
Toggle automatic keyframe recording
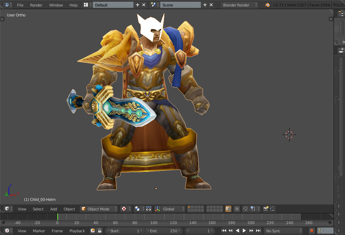(311, 231)
